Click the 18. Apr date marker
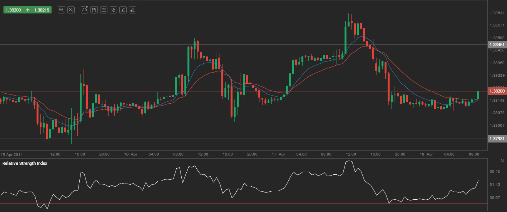Image resolution: width=507 pixels, height=212 pixels. 426,154
